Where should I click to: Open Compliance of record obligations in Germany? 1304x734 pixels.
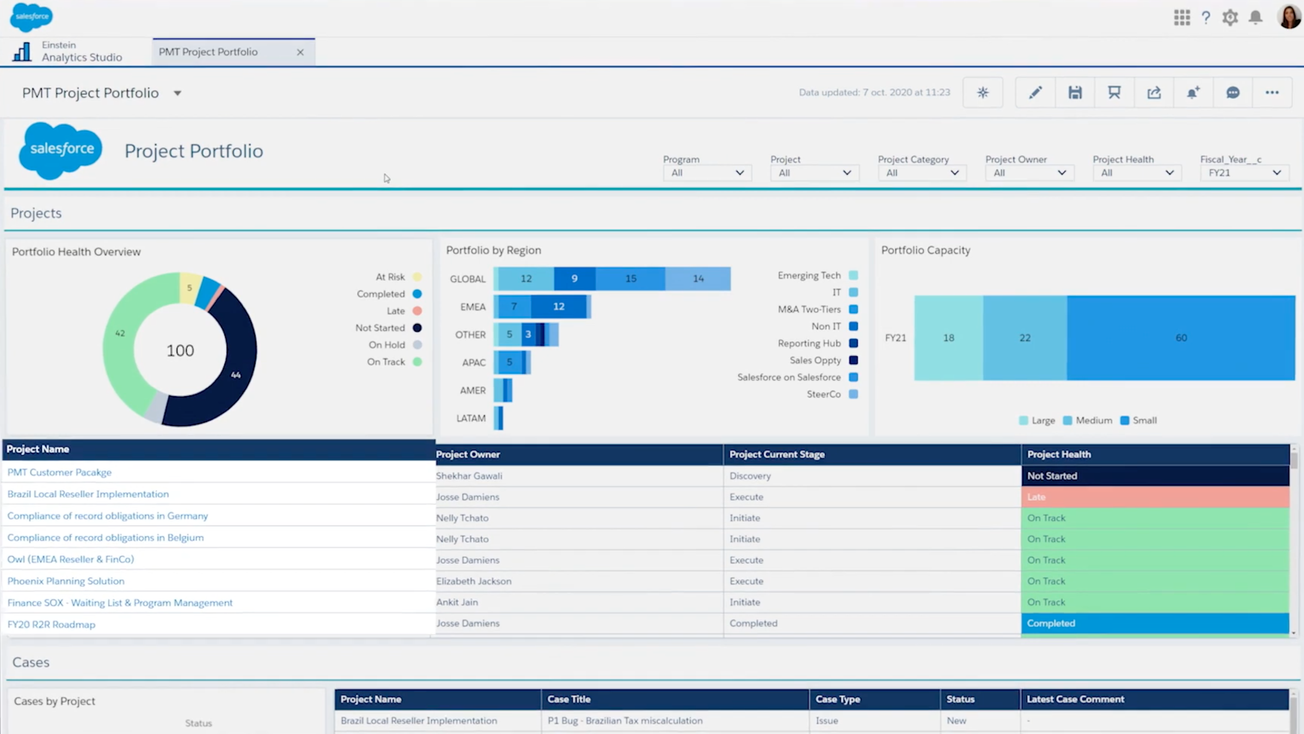pyautogui.click(x=108, y=516)
